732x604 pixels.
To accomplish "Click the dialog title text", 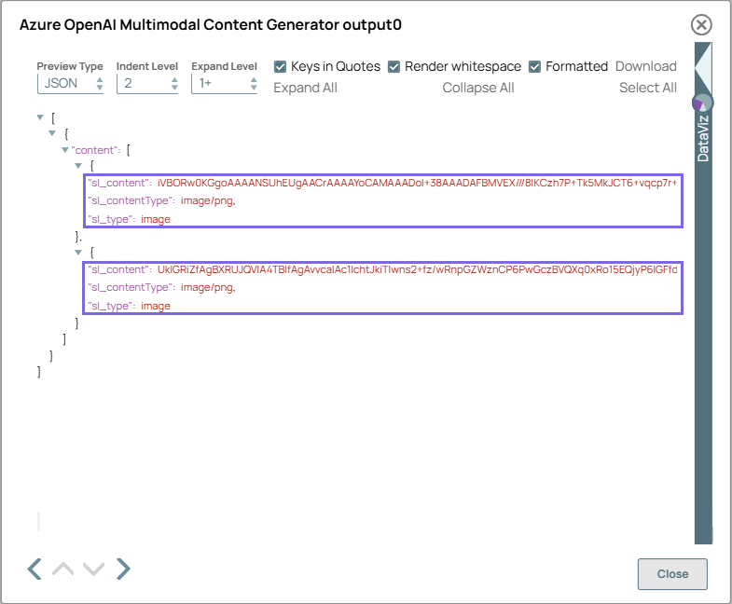I will click(211, 25).
